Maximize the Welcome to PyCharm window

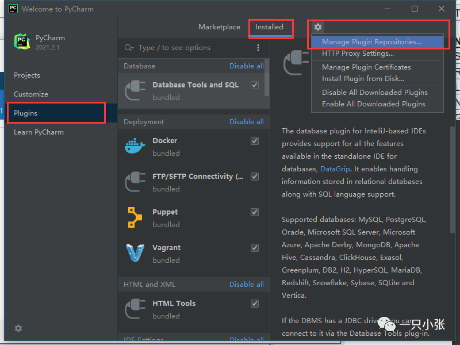pos(415,9)
